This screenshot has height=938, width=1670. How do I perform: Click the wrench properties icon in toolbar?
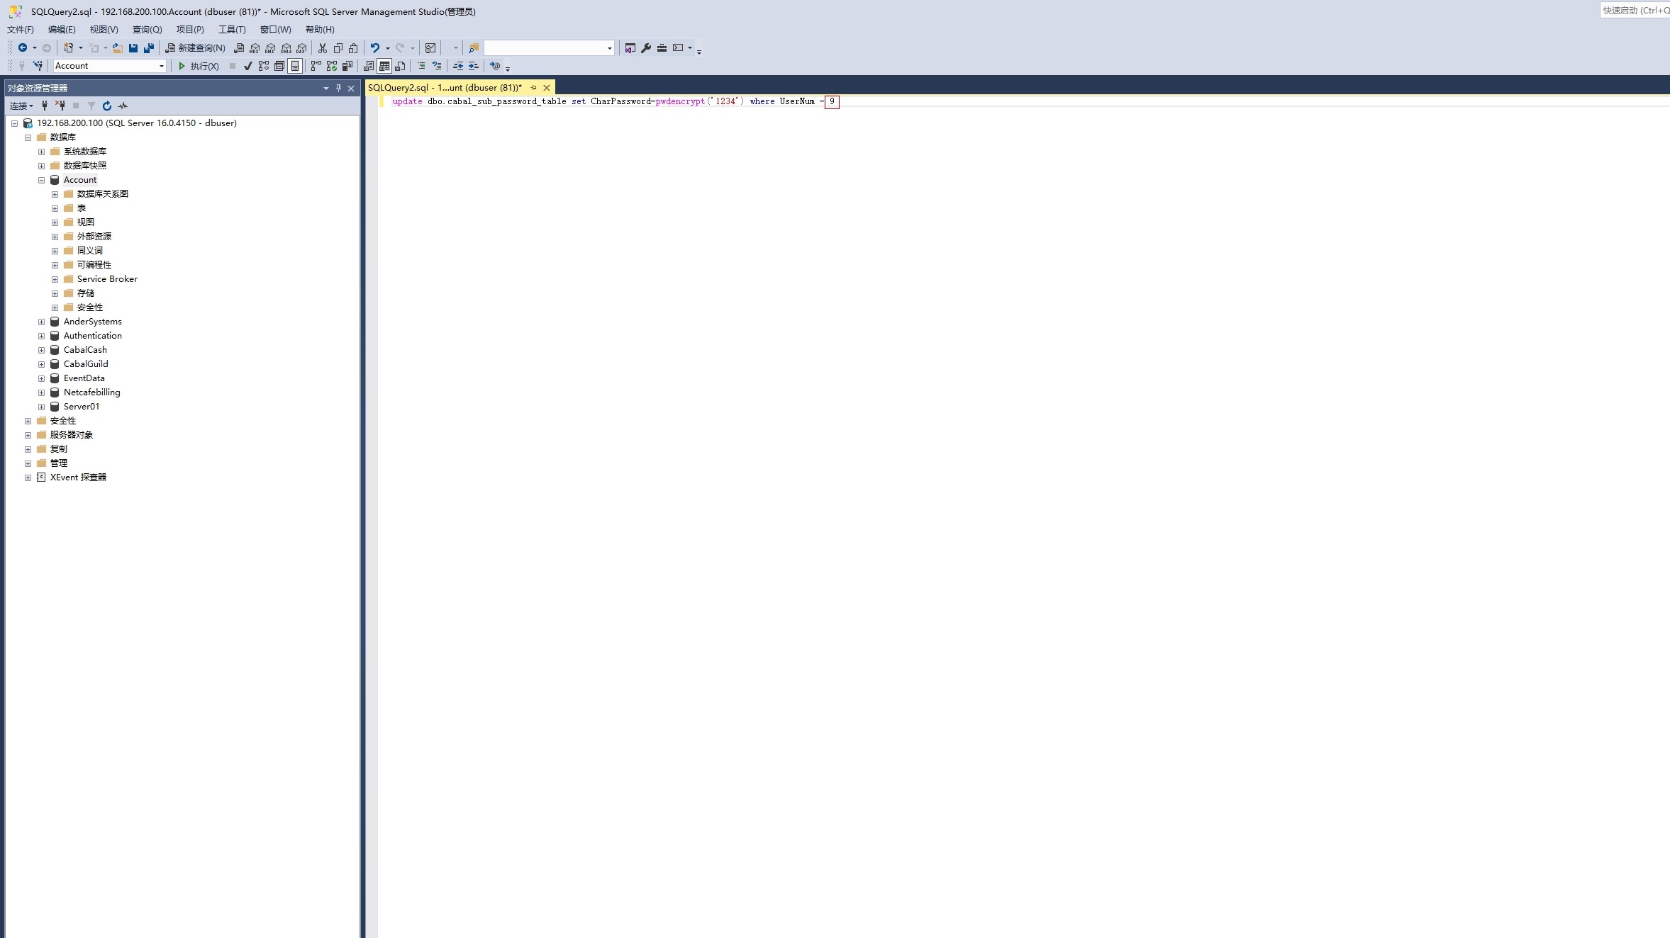pos(646,48)
